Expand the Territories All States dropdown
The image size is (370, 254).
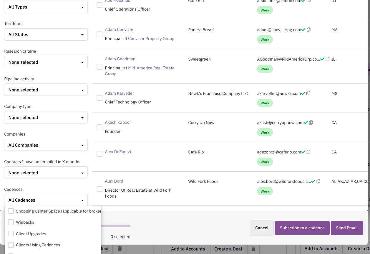pyautogui.click(x=46, y=34)
